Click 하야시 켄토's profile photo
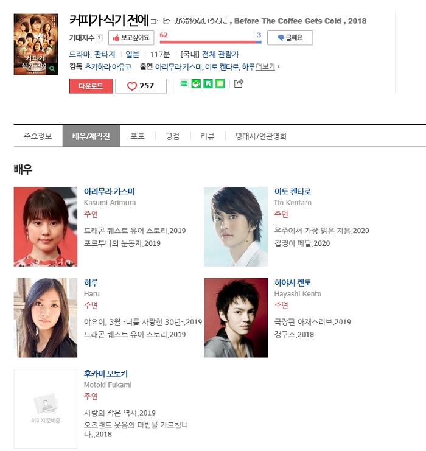Image resolution: width=426 pixels, height=451 pixels. point(236,318)
